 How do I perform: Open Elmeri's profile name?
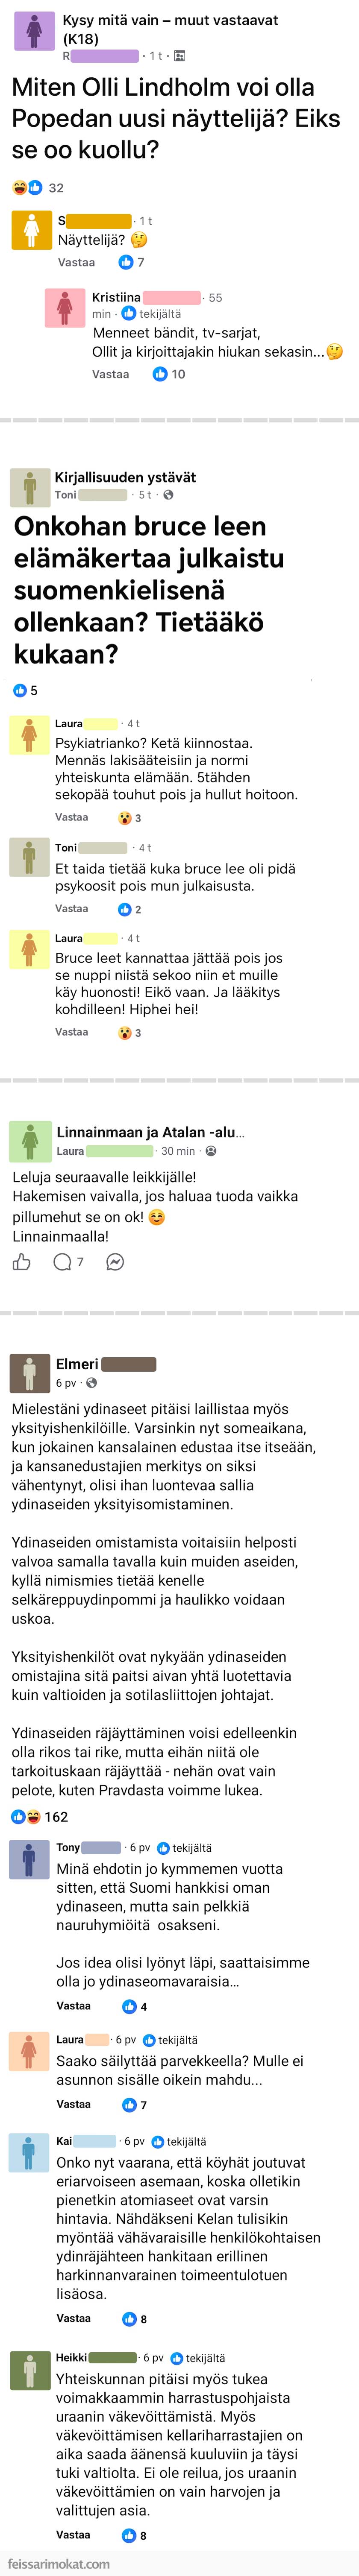tap(77, 1364)
